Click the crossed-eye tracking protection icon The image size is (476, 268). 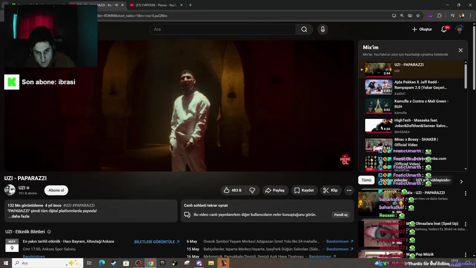coord(410,16)
